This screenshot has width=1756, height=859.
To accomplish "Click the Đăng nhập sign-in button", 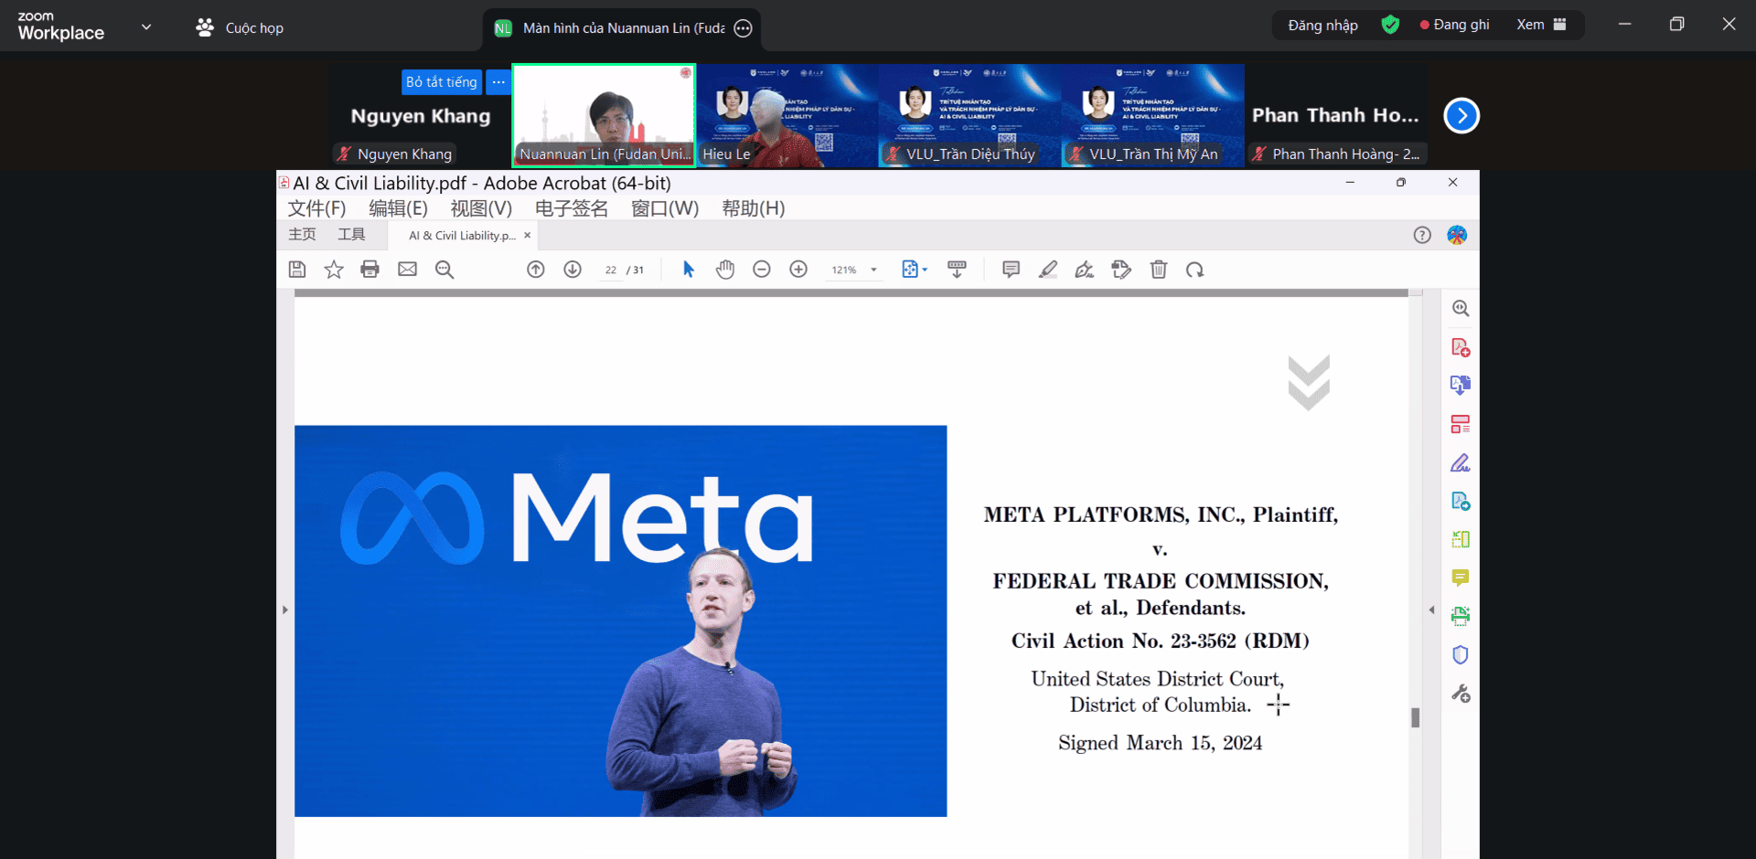I will click(x=1322, y=25).
